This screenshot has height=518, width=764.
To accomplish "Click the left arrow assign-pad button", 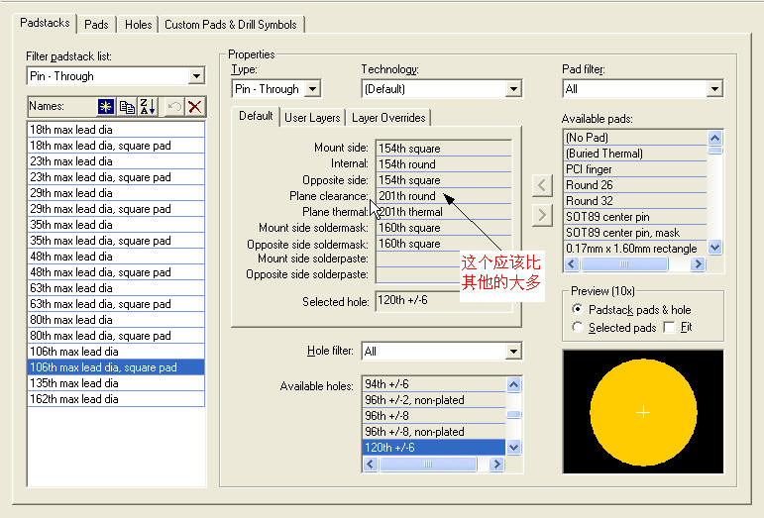I will tap(541, 184).
